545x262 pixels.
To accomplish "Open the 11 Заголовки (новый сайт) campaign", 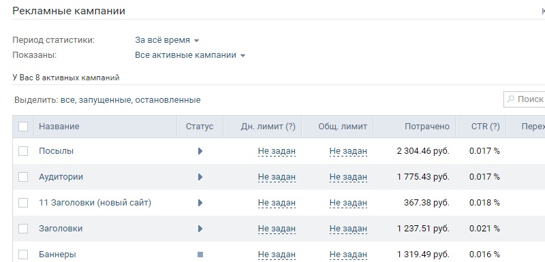I will 95,203.
